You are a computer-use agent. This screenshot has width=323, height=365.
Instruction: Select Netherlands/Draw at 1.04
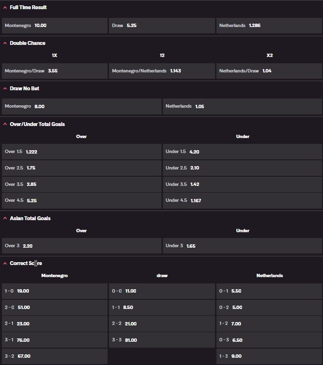coord(269,71)
